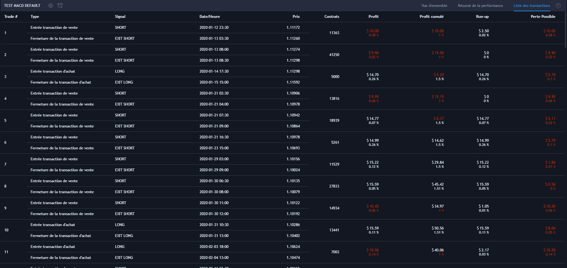Select Liste des transactions tab
This screenshot has width=567, height=268.
pyautogui.click(x=532, y=6)
